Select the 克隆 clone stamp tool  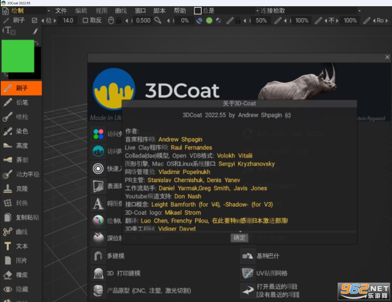point(21,189)
